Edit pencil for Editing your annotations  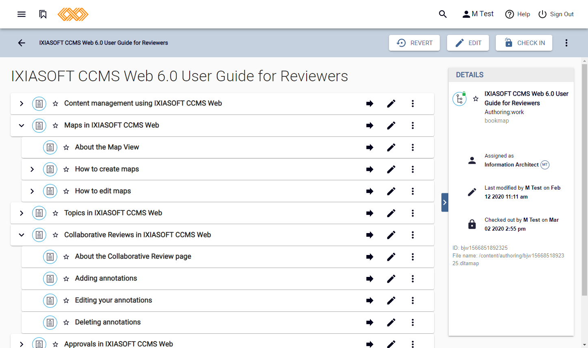(391, 300)
